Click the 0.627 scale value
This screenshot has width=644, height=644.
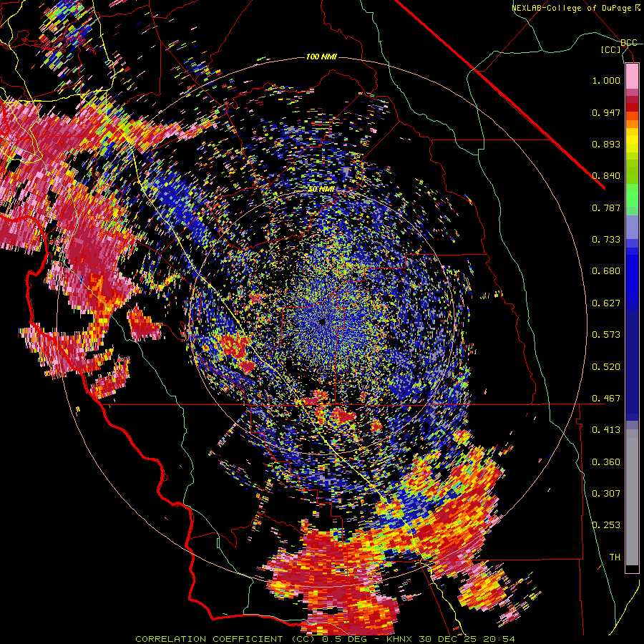606,303
